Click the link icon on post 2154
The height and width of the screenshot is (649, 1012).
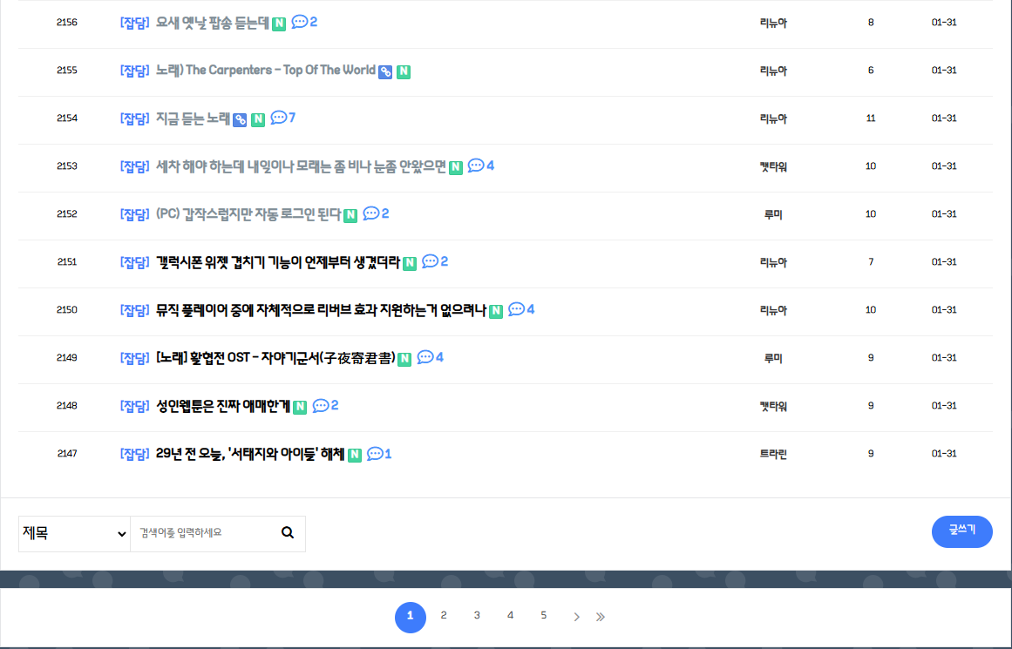[240, 119]
